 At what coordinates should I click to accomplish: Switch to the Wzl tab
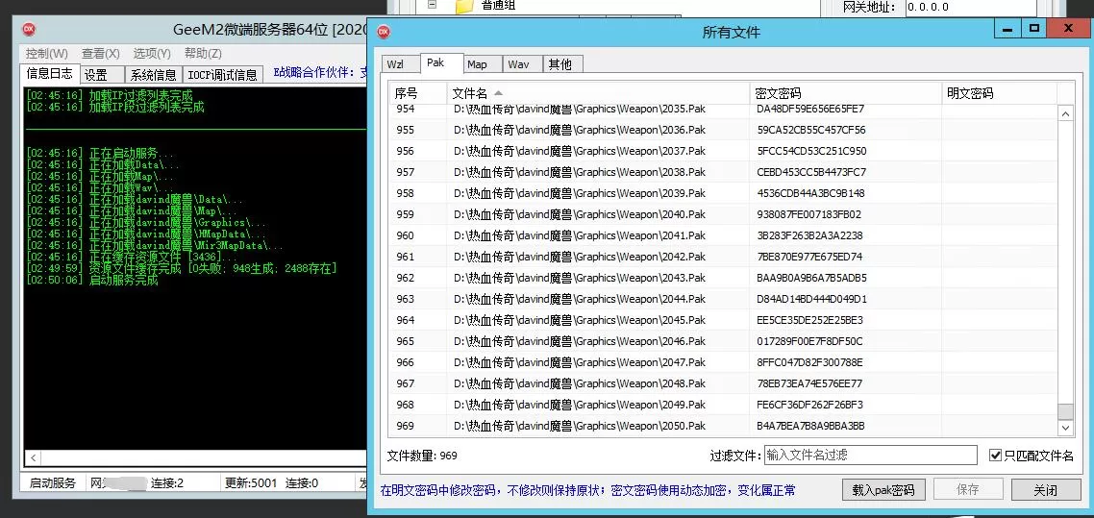click(396, 64)
